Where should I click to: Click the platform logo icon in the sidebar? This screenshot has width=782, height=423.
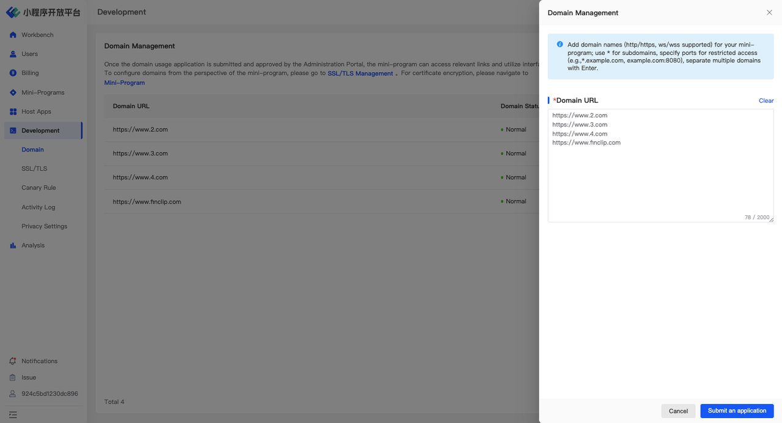tap(13, 12)
